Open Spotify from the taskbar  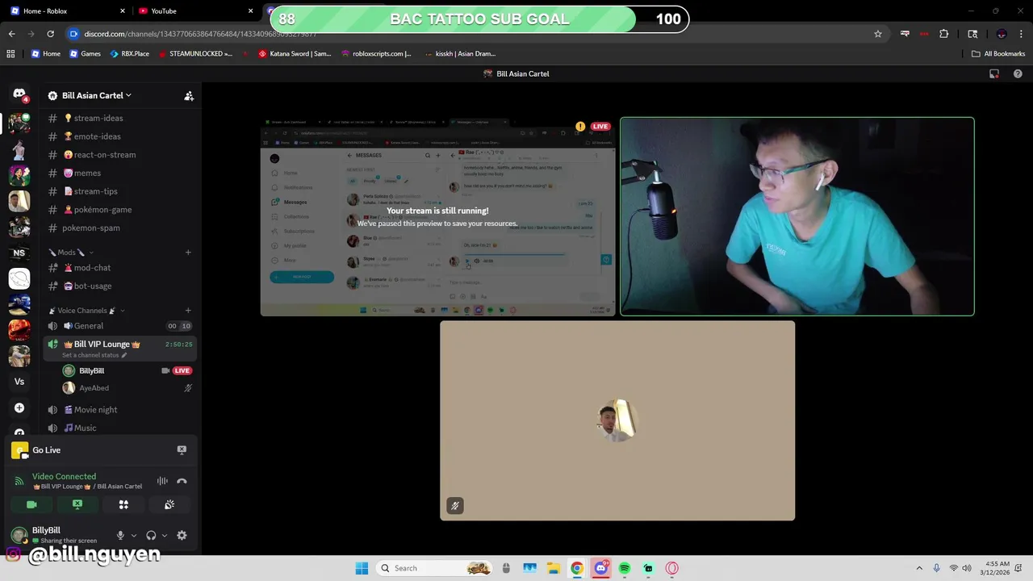pyautogui.click(x=625, y=568)
